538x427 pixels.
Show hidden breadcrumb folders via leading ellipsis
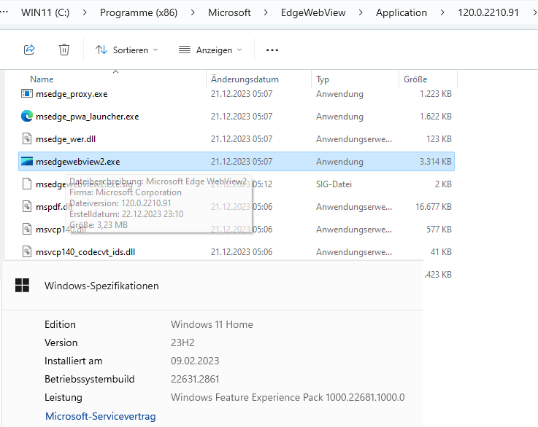(4, 12)
